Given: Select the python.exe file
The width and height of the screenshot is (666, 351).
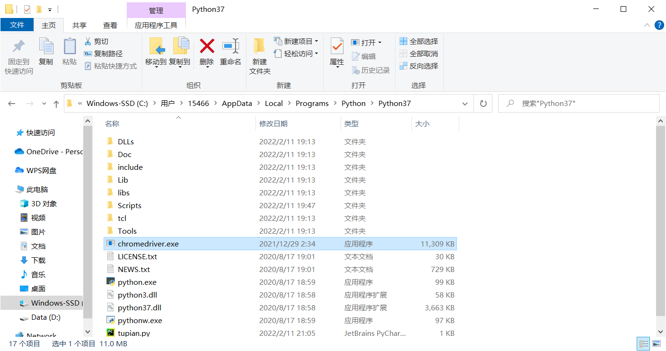Looking at the screenshot, I should [x=137, y=282].
